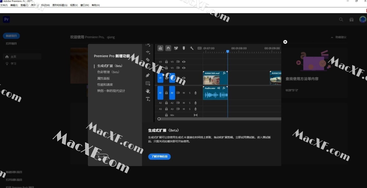Toggle sync lock on track A3

tap(178, 109)
